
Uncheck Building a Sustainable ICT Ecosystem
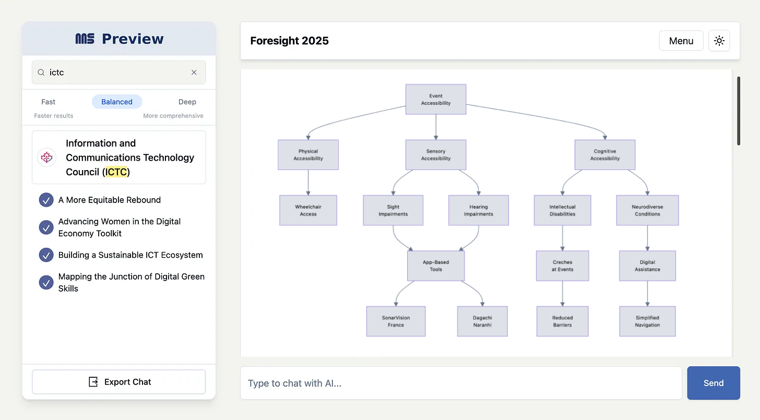coord(46,255)
